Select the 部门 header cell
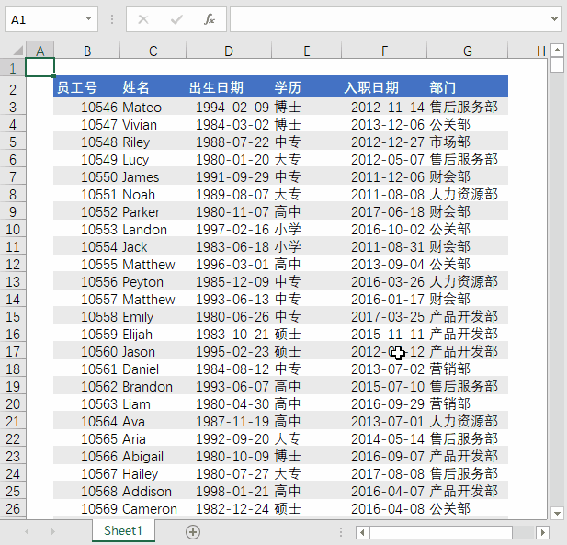This screenshot has height=545, width=567. (467, 88)
